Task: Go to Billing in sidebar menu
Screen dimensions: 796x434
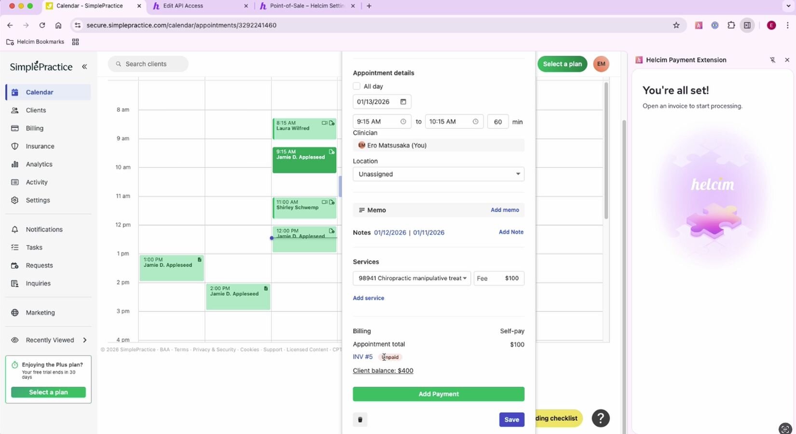Action: (34, 128)
